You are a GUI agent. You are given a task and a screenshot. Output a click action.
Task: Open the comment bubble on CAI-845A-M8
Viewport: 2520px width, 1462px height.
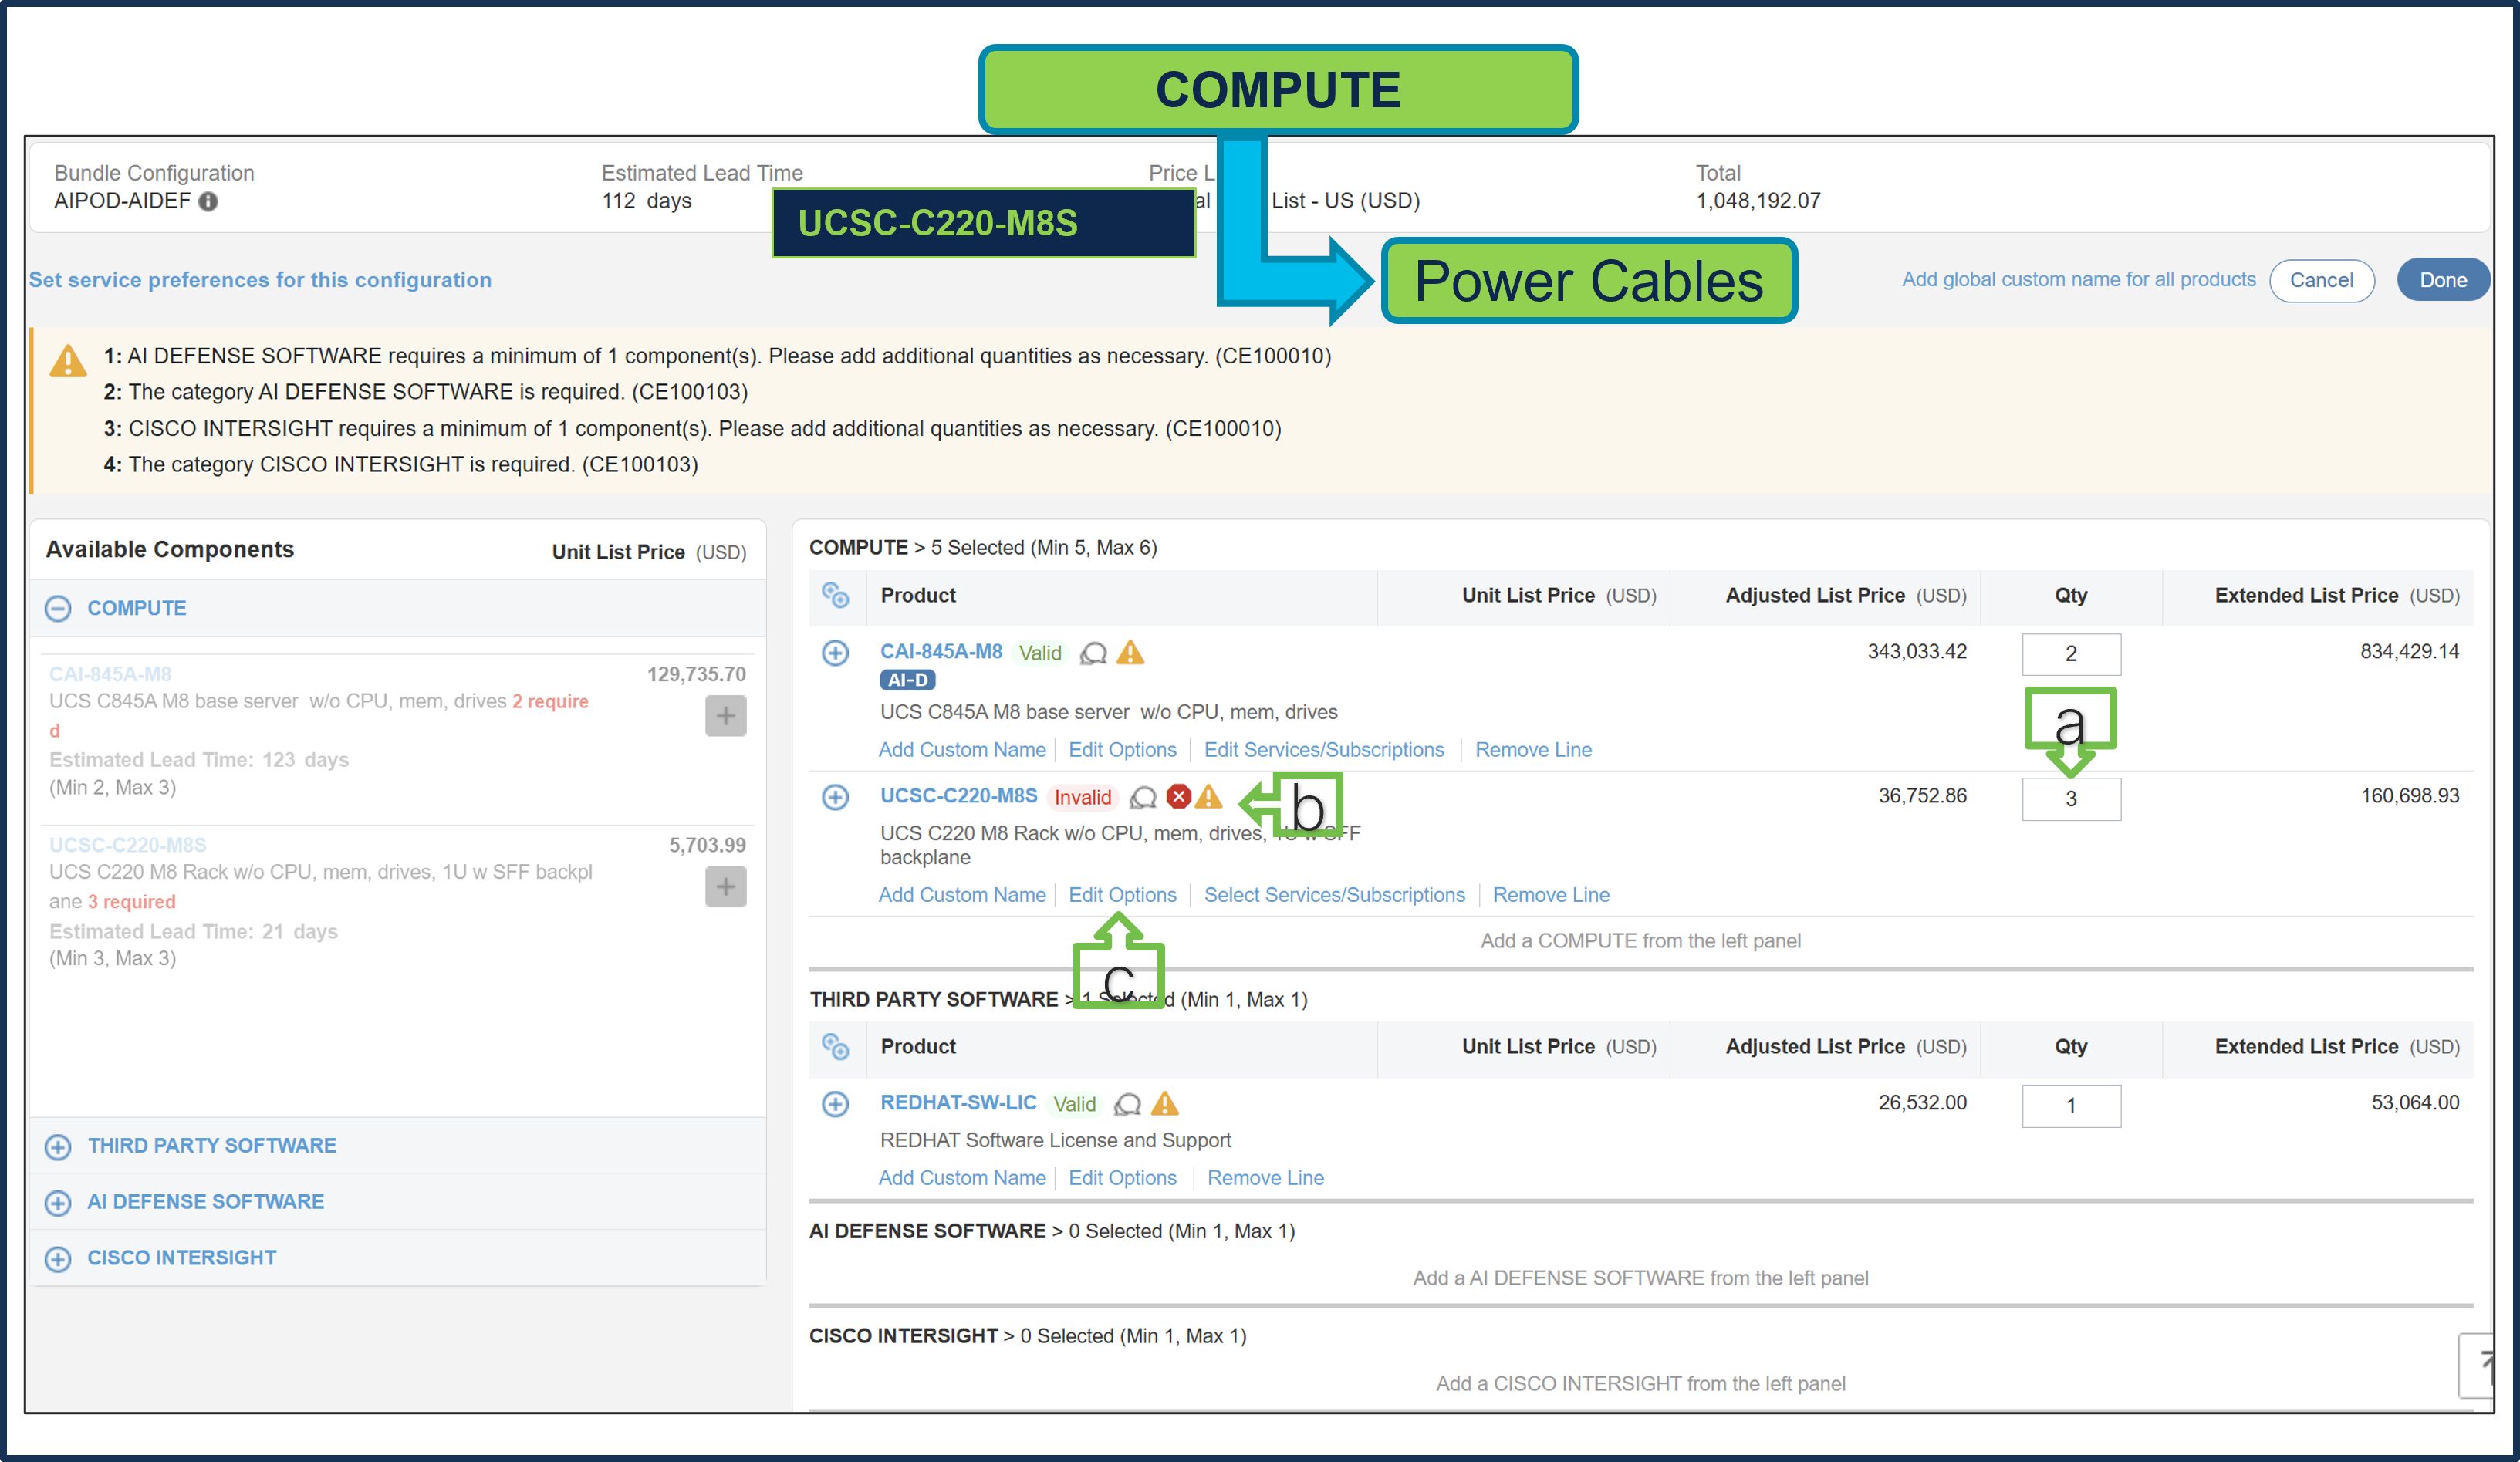(1094, 653)
